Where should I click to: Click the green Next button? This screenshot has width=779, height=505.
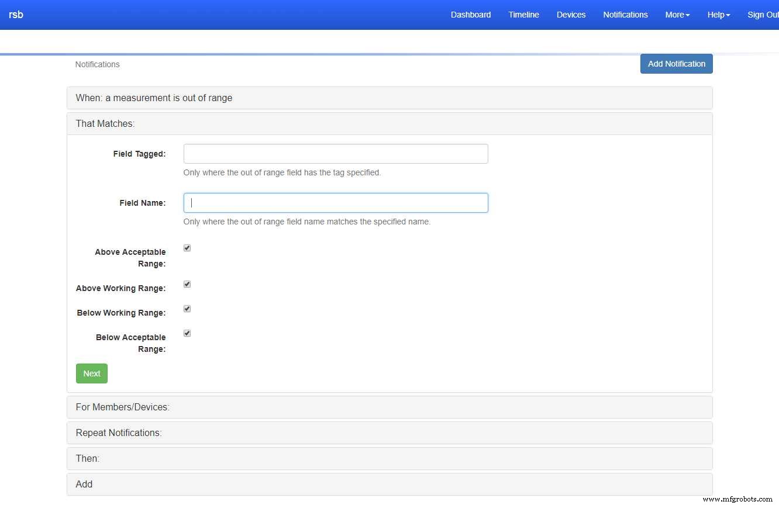point(92,373)
